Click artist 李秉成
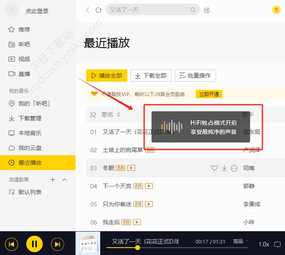Viewport: 285px width, 255px height. click(x=252, y=204)
